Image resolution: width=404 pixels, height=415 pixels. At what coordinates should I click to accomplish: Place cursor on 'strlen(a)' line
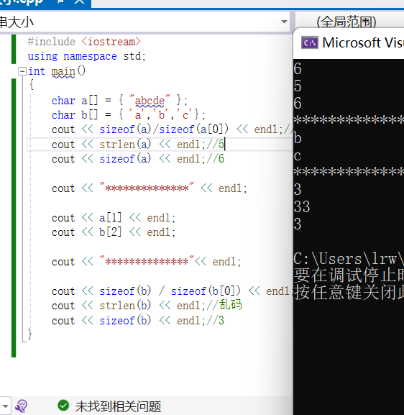click(138, 145)
